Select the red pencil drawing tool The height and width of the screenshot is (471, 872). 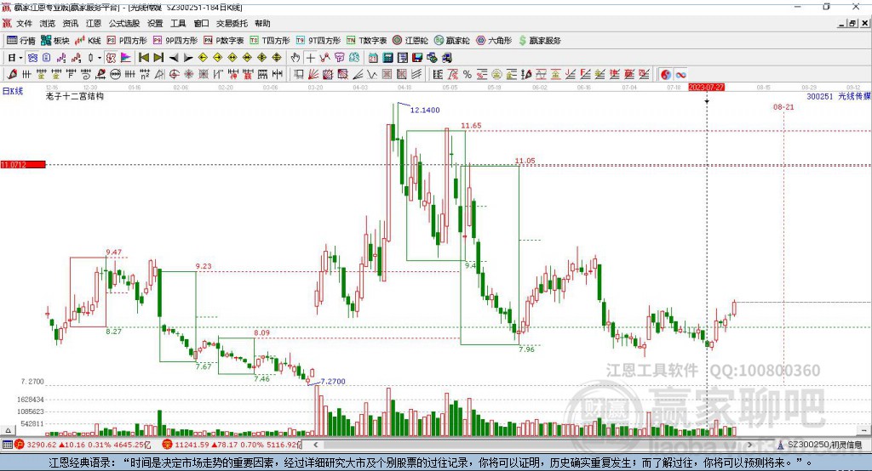[12, 75]
